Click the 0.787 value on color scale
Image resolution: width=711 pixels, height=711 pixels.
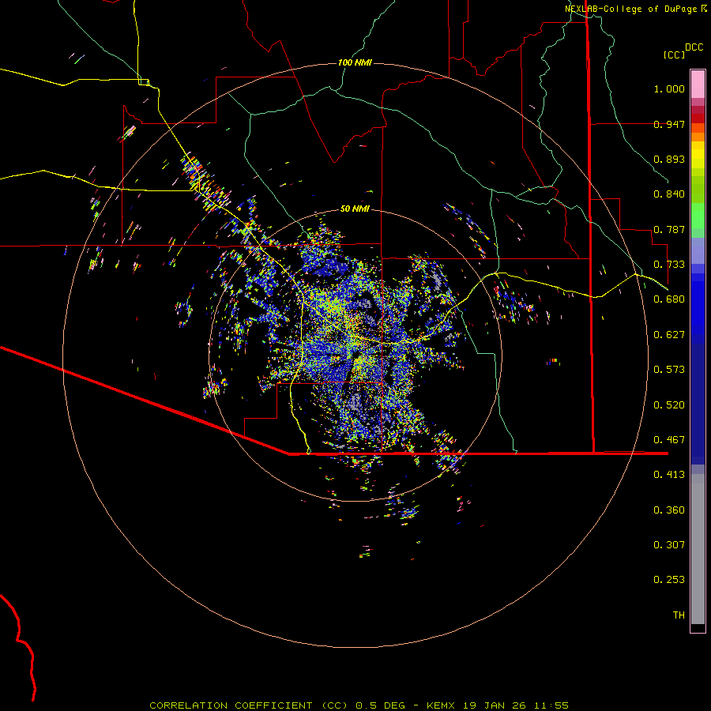click(669, 229)
